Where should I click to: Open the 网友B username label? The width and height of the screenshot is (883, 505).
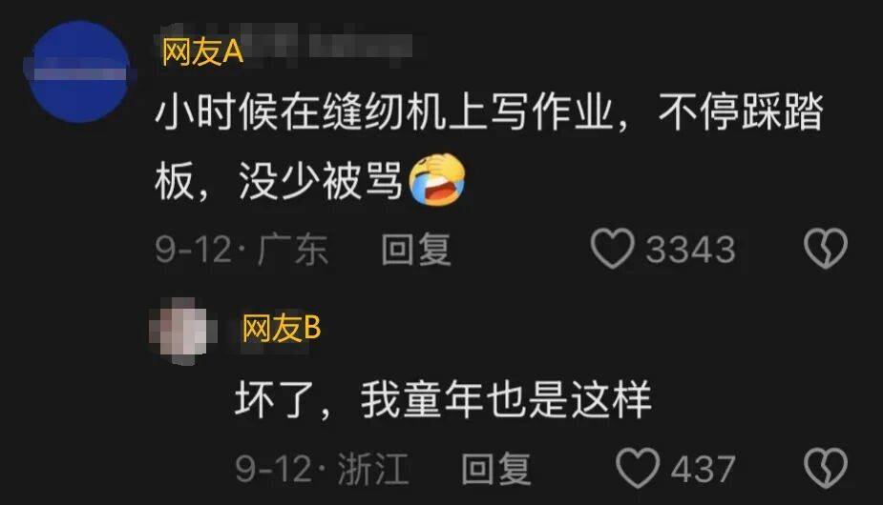(281, 328)
